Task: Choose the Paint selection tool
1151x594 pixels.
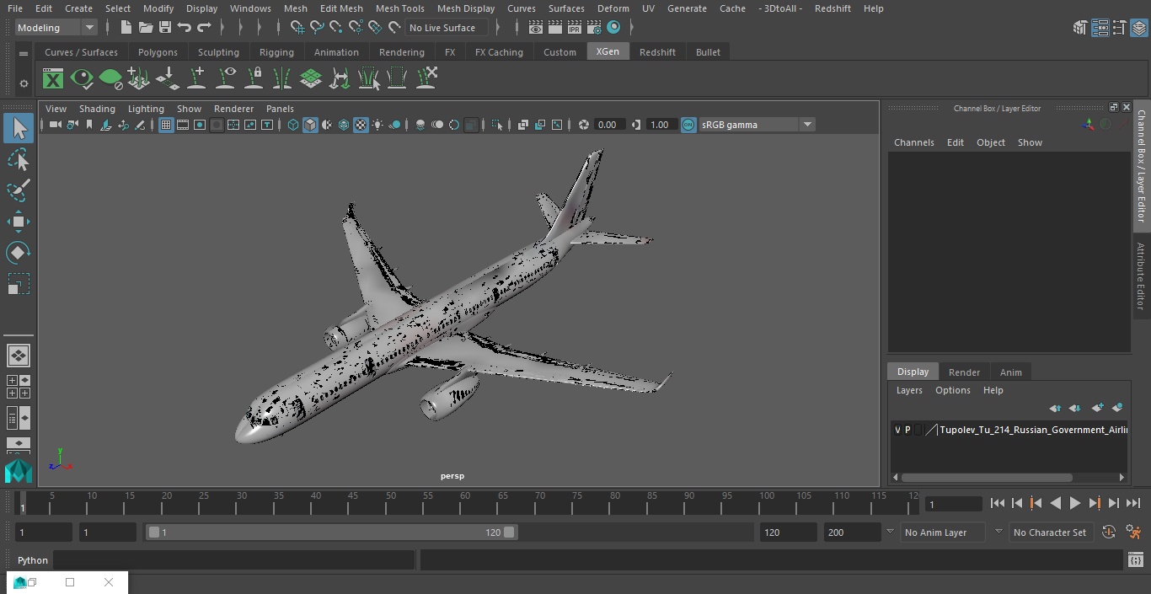Action: pos(19,190)
